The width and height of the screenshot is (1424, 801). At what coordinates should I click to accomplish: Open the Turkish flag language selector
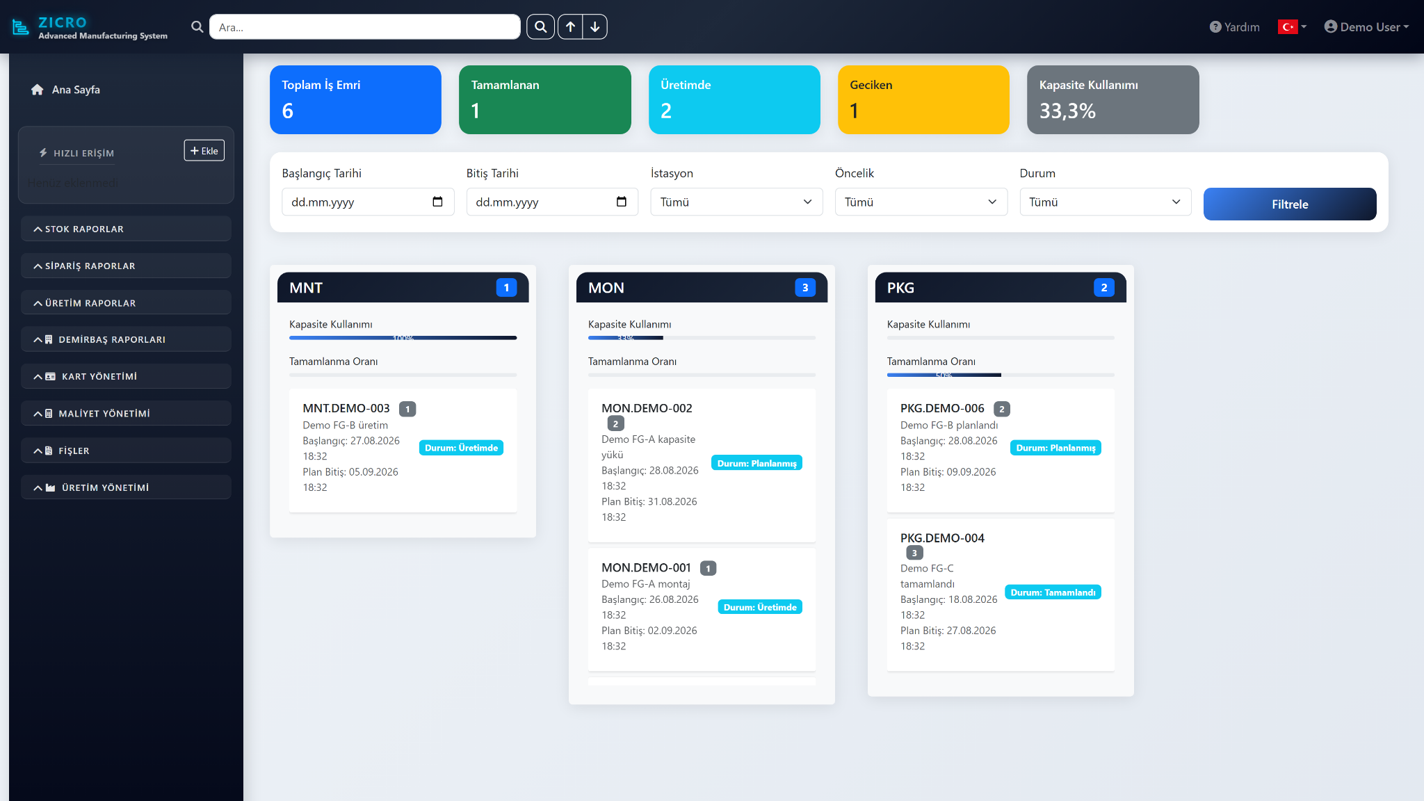click(1292, 27)
